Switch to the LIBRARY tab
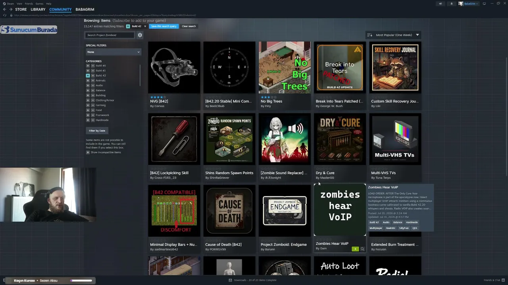The width and height of the screenshot is (508, 285). click(x=38, y=9)
